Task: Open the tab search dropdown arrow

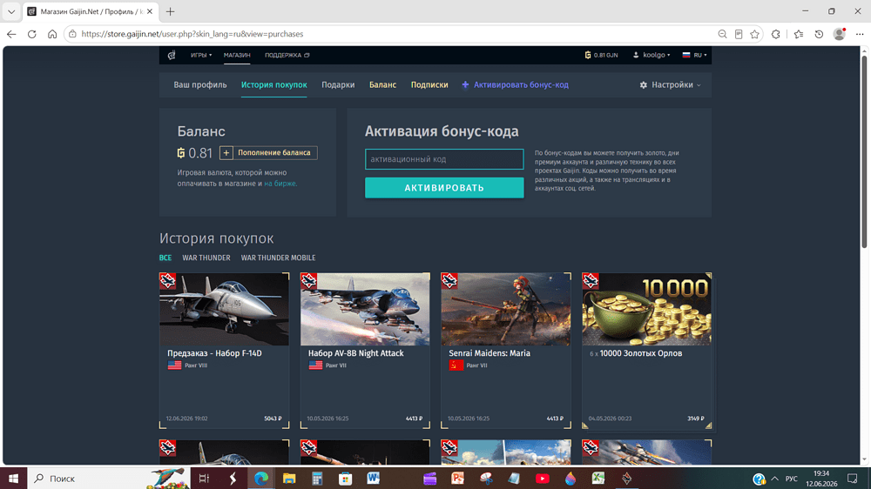Action: coord(11,11)
